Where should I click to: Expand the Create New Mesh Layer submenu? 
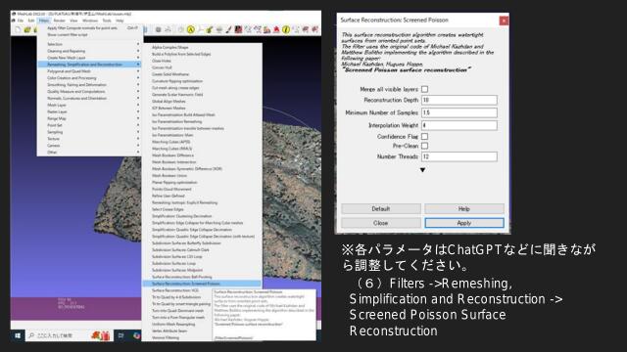click(89, 58)
